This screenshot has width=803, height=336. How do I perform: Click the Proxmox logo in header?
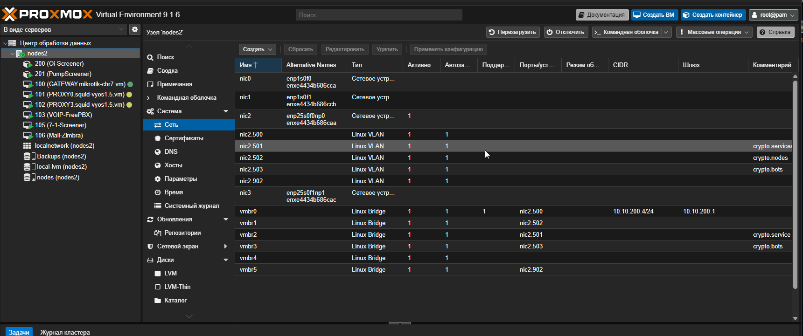[x=47, y=14]
